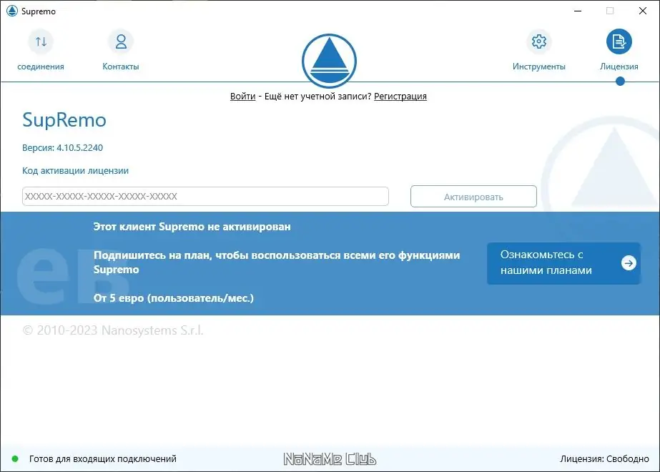This screenshot has width=660, height=472.
Task: Open the connections section icon
Action: [41, 41]
